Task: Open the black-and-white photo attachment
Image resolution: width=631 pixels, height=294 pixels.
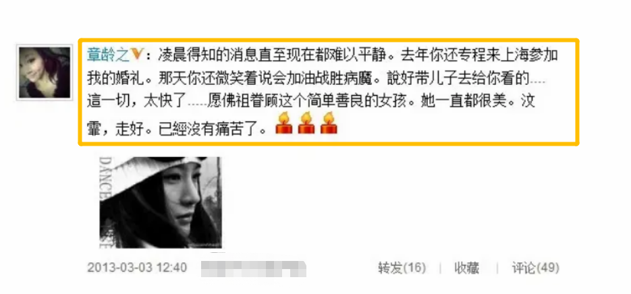Action: pos(161,202)
